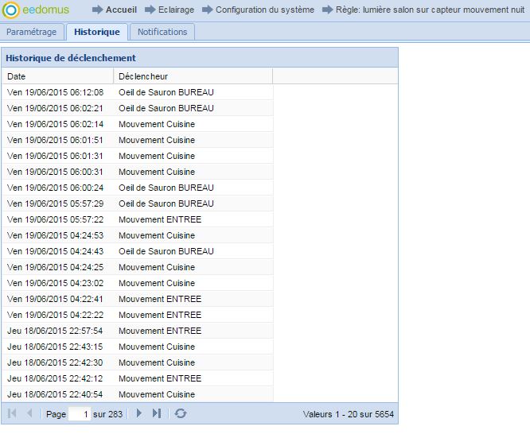Open Configuration du système breadcrumb link
This screenshot has width=530, height=434.
pos(264,10)
